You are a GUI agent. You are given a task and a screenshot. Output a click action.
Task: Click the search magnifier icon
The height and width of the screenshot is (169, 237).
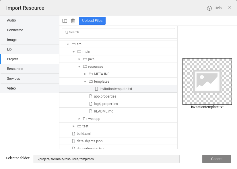66,32
